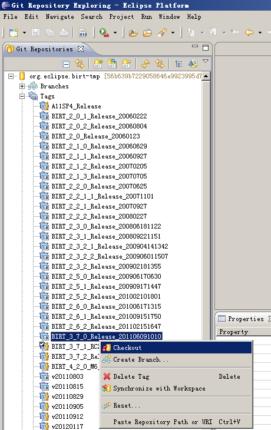The image size is (271, 430).
Task: Click the icon left of the view menu triangle
Action: (x=193, y=64)
